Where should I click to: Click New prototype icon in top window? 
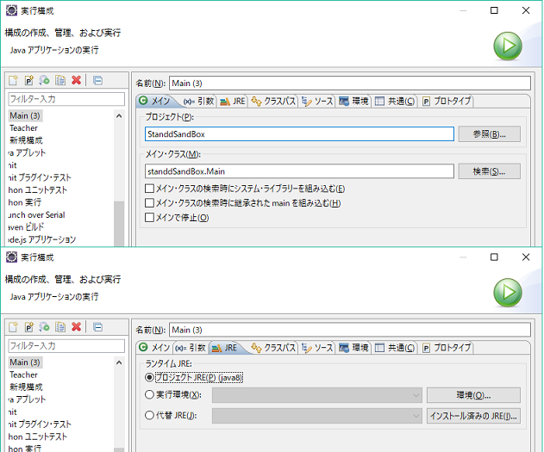(28, 80)
